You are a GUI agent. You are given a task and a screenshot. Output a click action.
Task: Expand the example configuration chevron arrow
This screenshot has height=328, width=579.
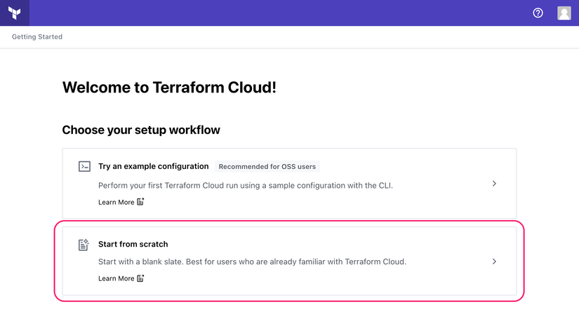(494, 184)
